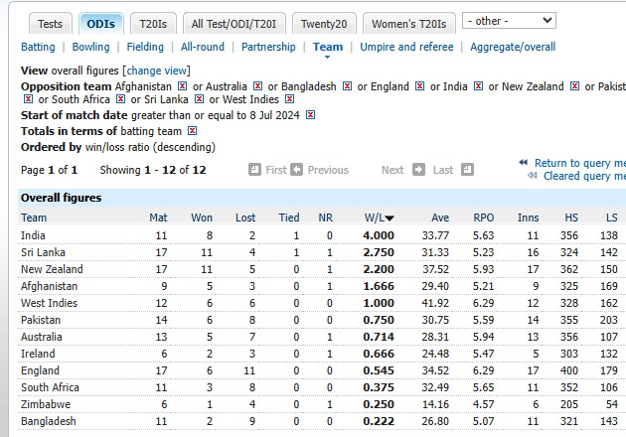Click the New Zealand team name

52,269
